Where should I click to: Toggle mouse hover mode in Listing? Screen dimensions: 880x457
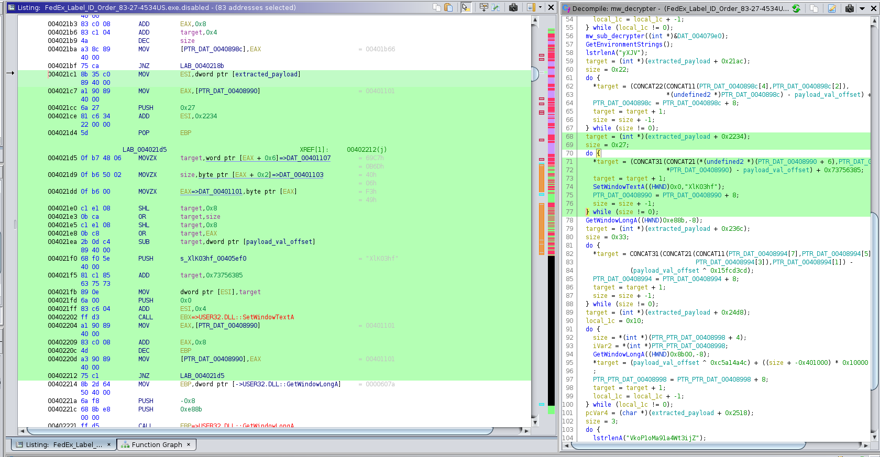[466, 7]
